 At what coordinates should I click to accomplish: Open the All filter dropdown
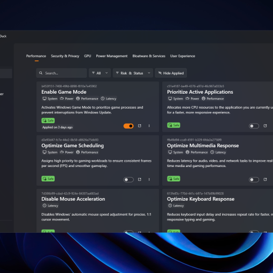pyautogui.click(x=100, y=73)
